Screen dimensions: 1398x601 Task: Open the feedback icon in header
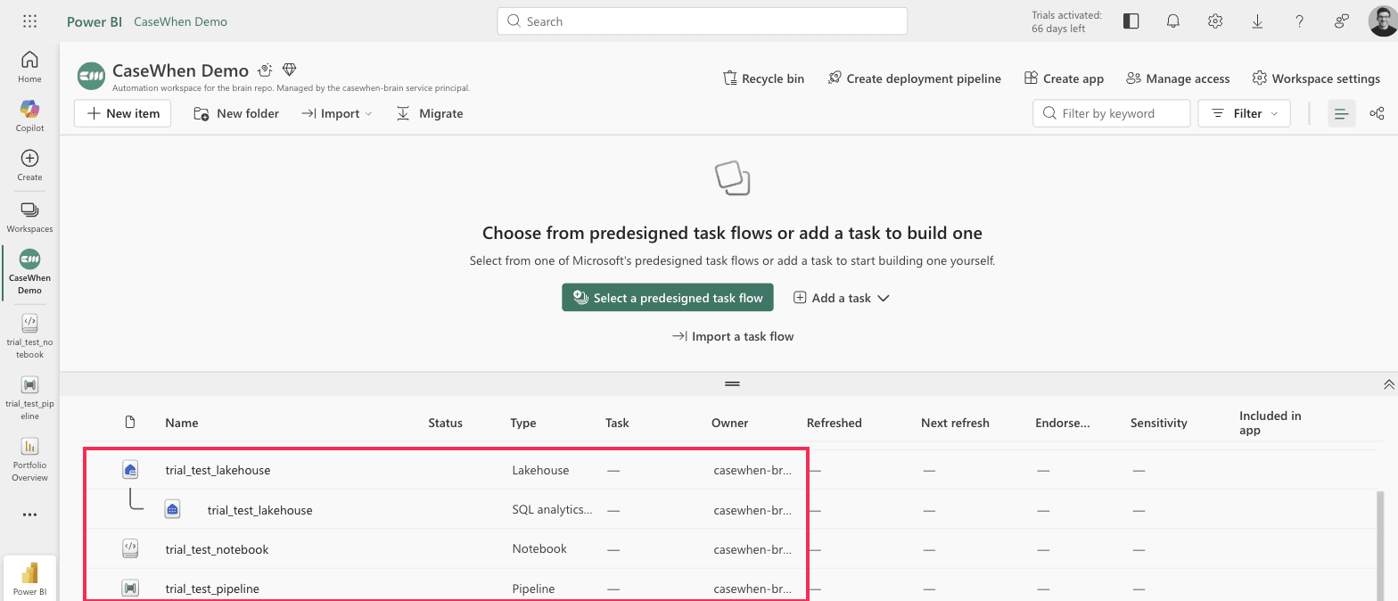pos(1341,21)
